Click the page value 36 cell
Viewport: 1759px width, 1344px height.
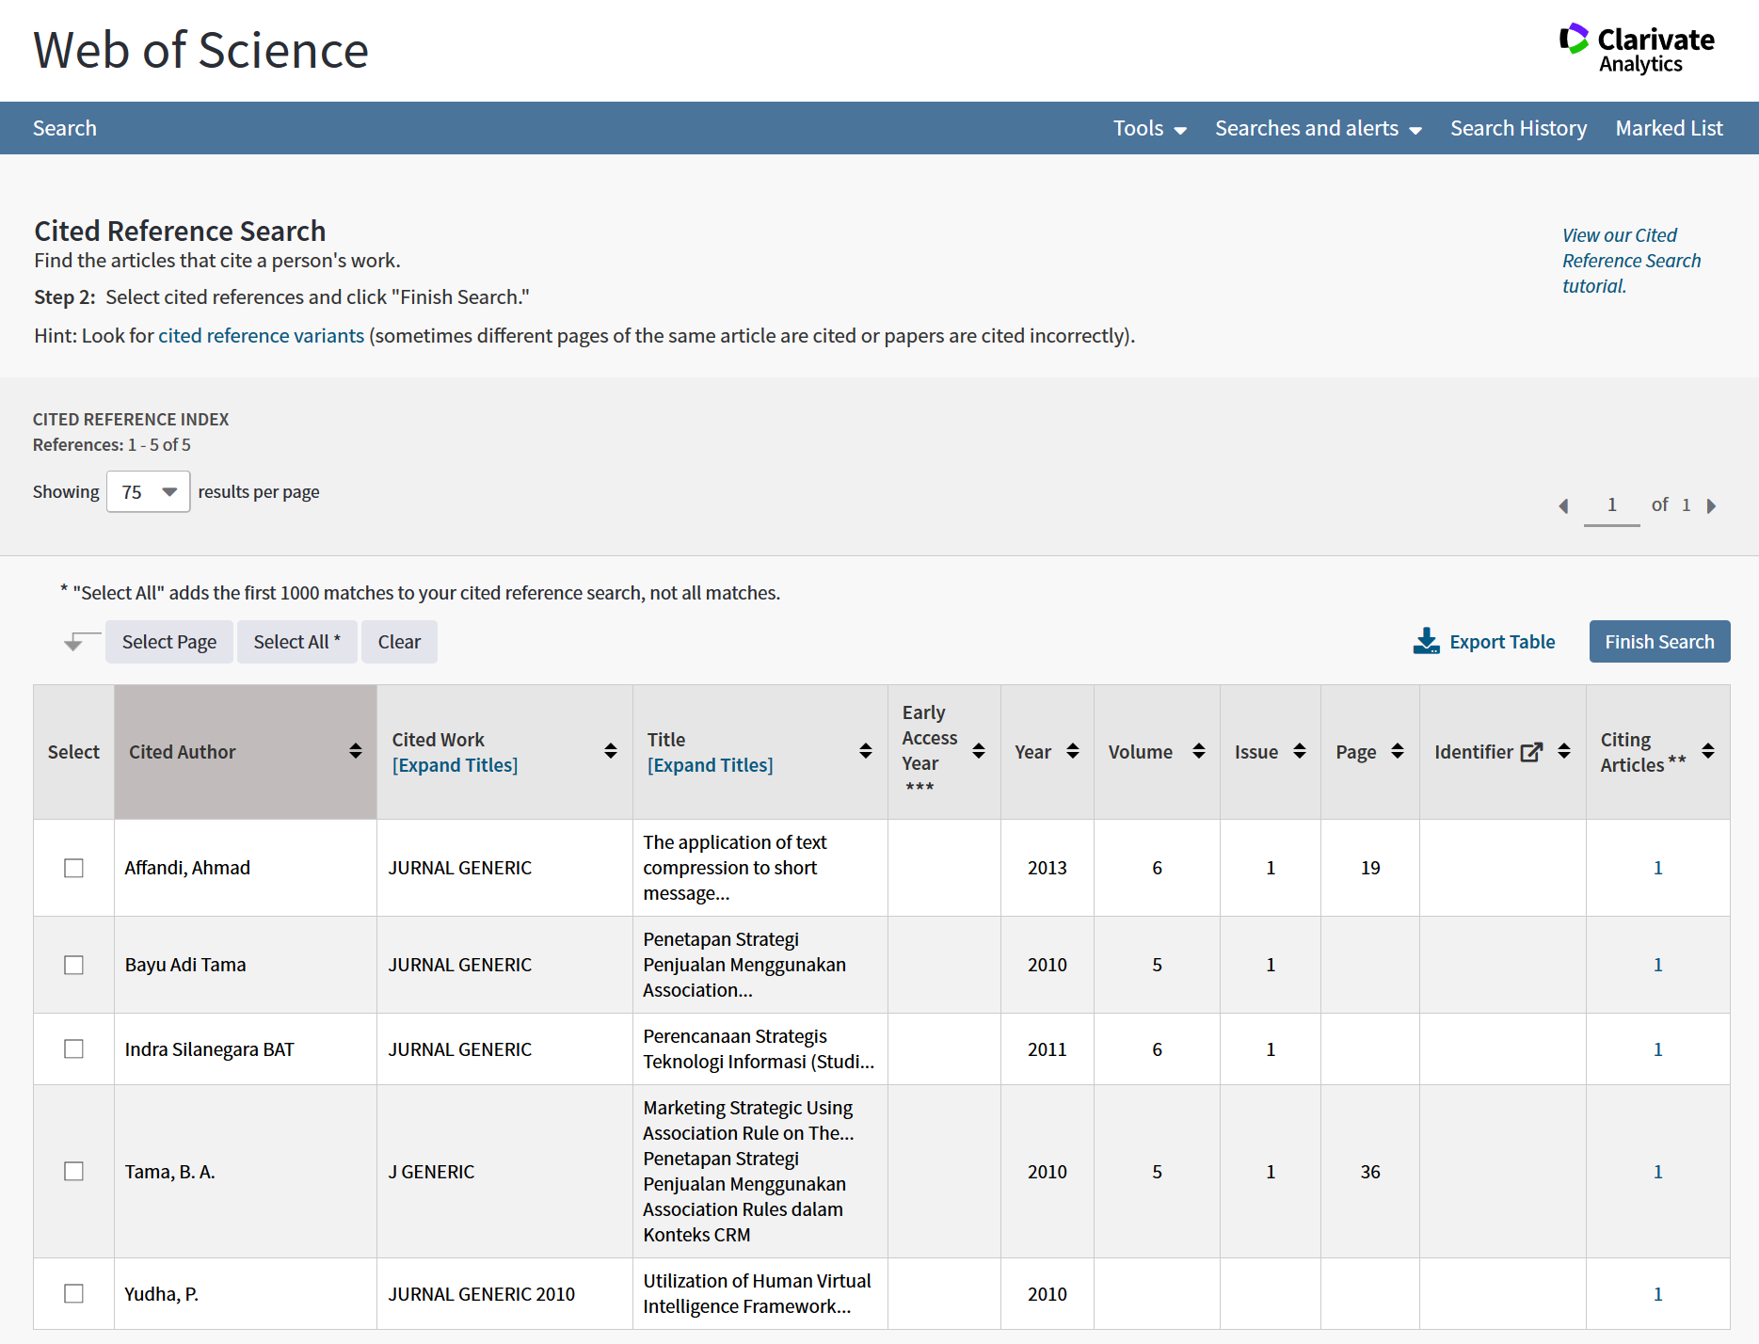click(1369, 1172)
